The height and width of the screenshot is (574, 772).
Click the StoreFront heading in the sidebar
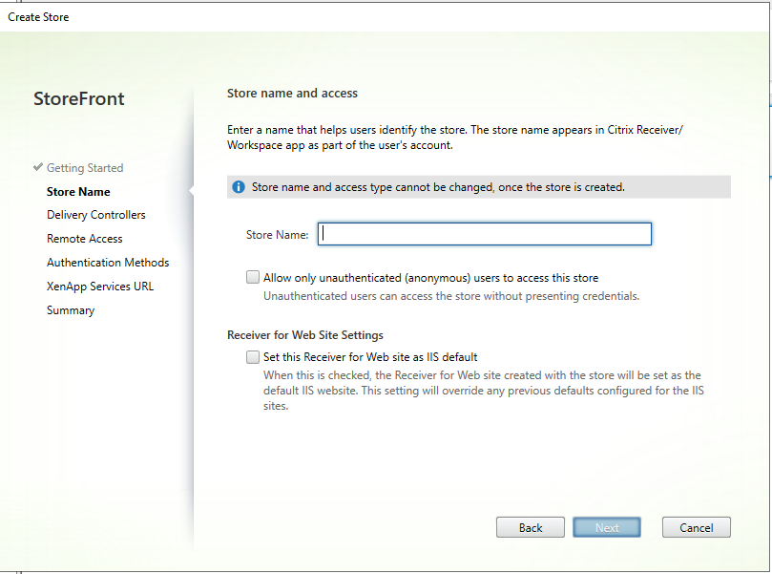click(x=79, y=99)
